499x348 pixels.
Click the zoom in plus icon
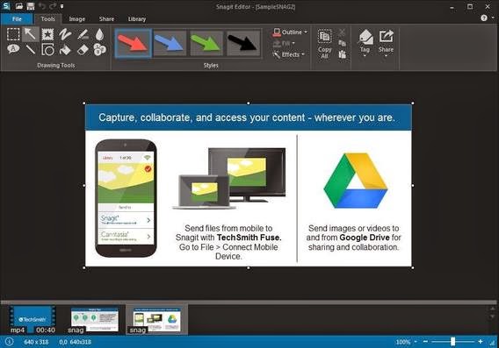[x=481, y=342]
